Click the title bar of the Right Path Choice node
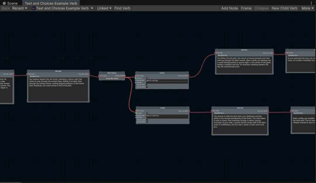 tap(163, 108)
